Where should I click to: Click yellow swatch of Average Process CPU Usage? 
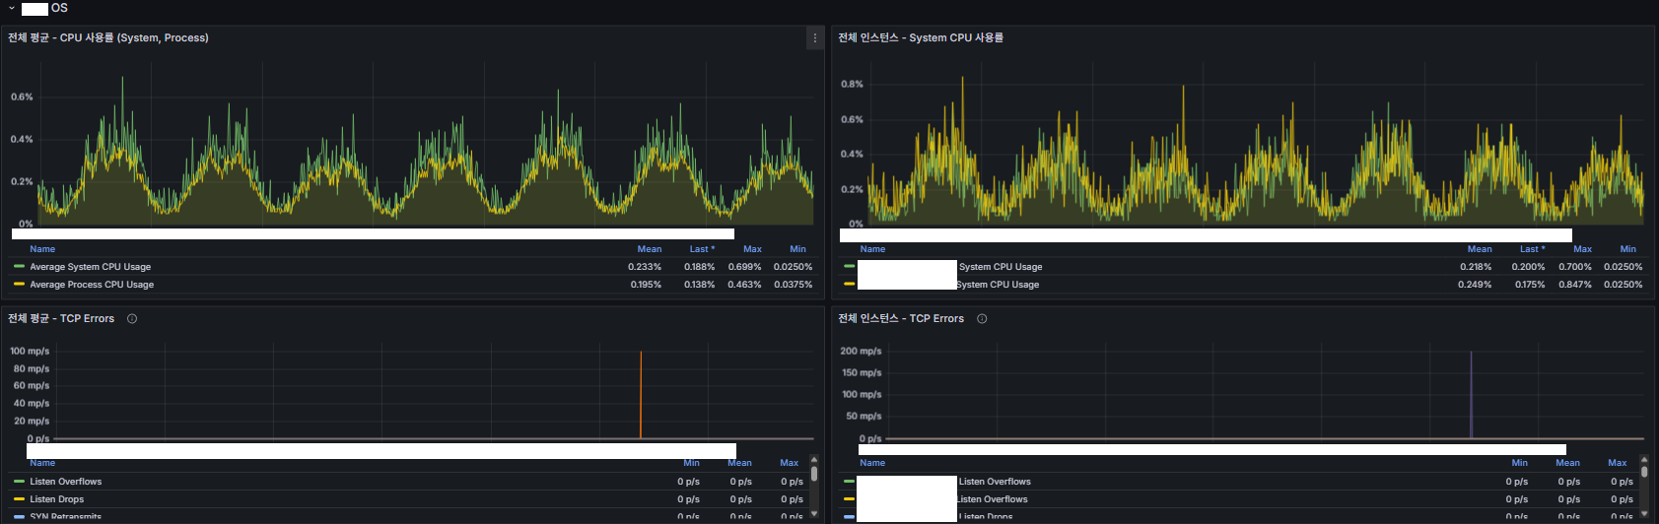click(x=19, y=285)
